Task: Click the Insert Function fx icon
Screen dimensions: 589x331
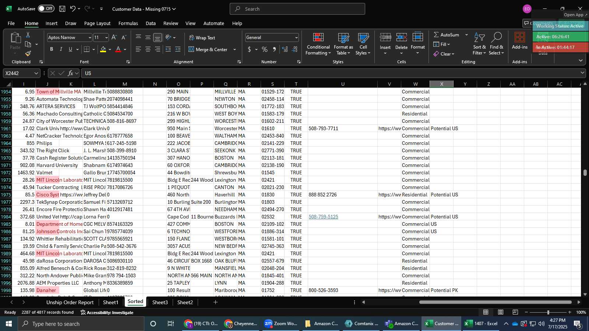Action: [71, 73]
